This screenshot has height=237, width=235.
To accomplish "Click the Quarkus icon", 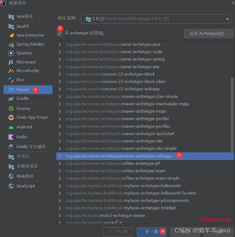I will [x=11, y=53].
